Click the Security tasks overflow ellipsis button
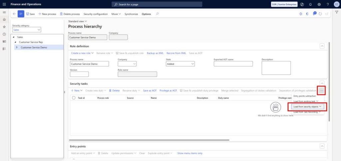Screen dimensions: 341x161 click(x=322, y=90)
